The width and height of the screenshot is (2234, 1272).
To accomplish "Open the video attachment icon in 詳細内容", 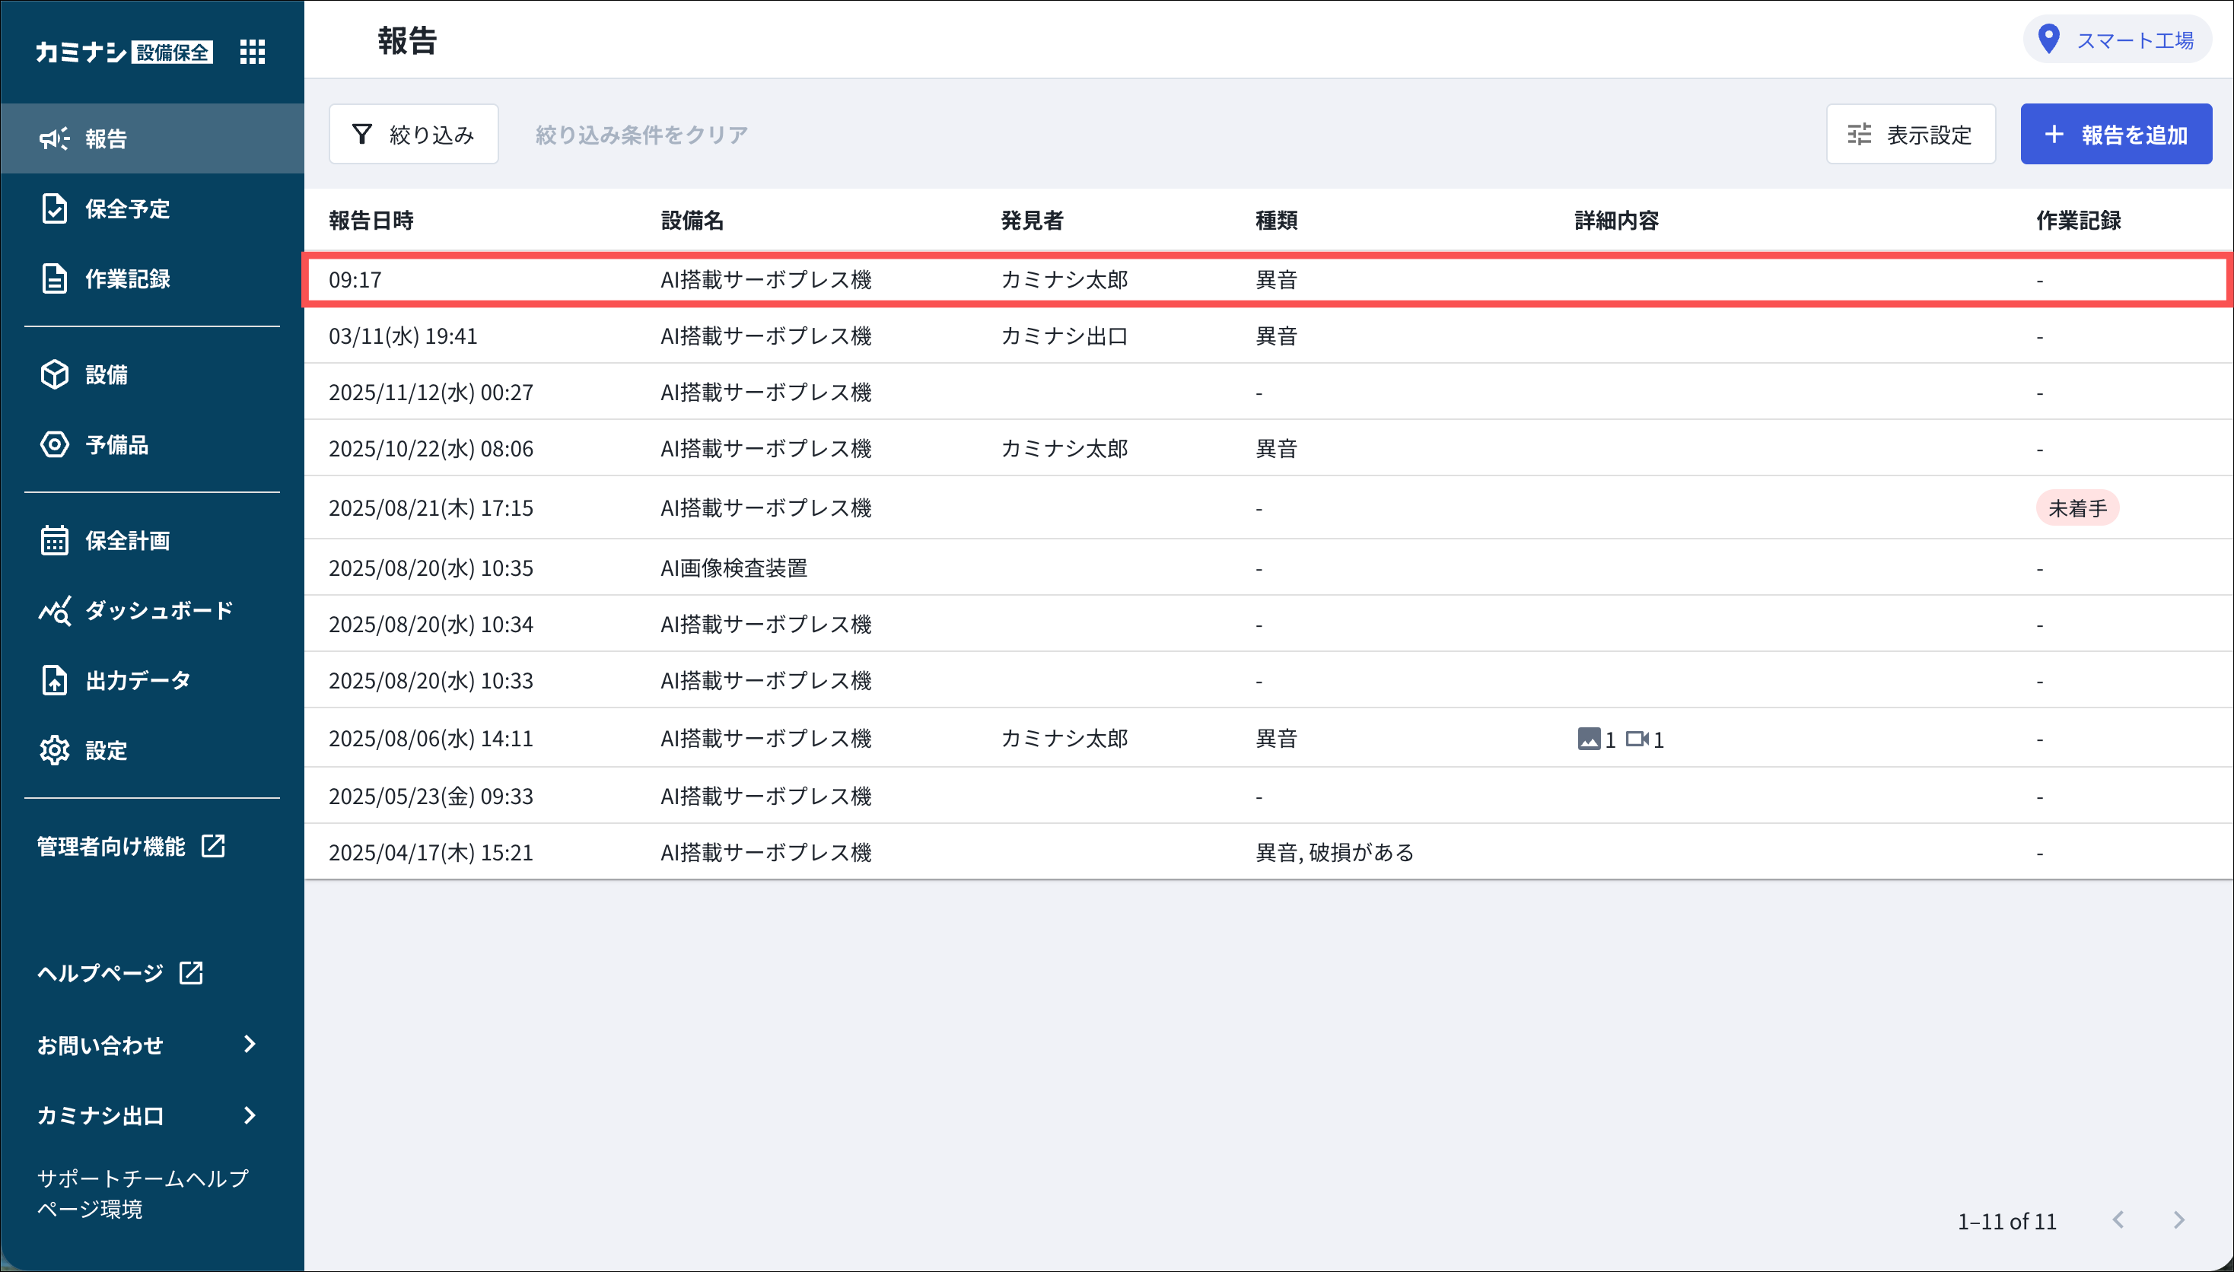I will tap(1637, 739).
